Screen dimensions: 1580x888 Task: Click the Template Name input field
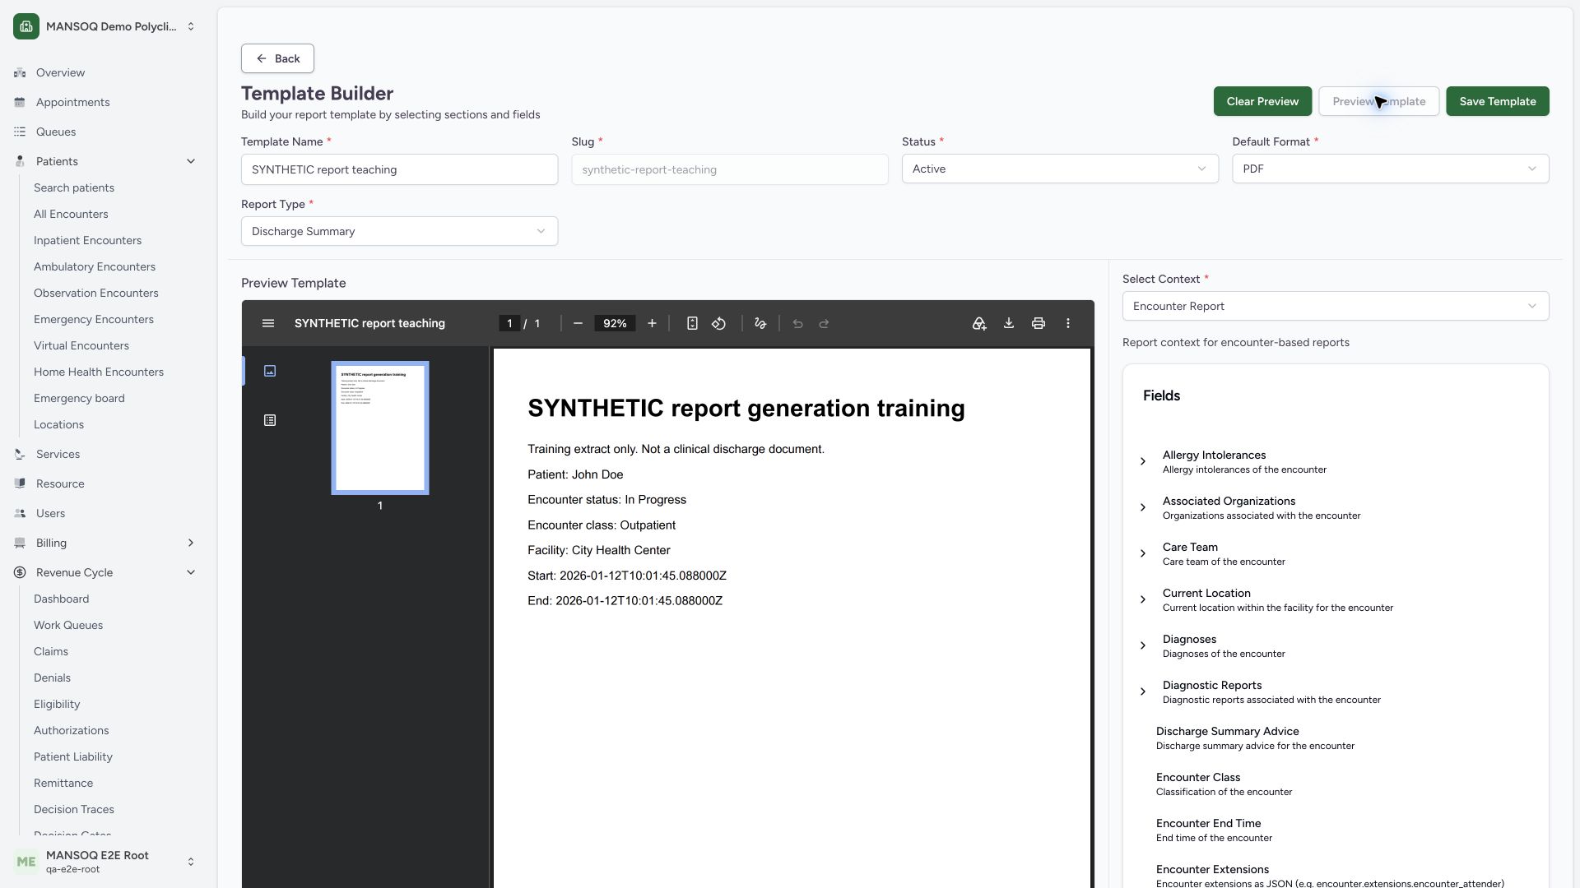pos(399,169)
